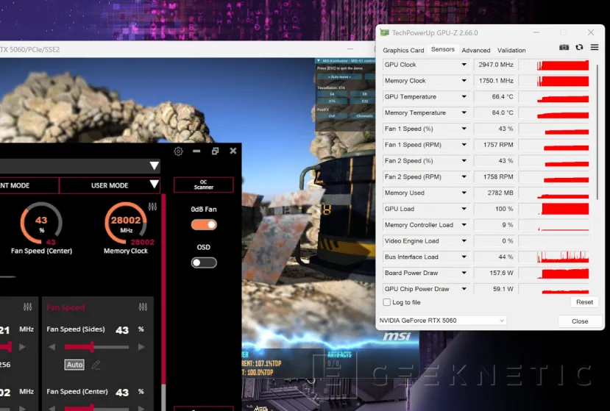Select X4 tessellation in Kombustor

tap(332, 94)
